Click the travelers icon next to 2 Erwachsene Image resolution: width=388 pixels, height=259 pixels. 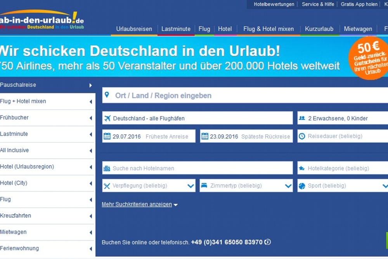click(303, 117)
